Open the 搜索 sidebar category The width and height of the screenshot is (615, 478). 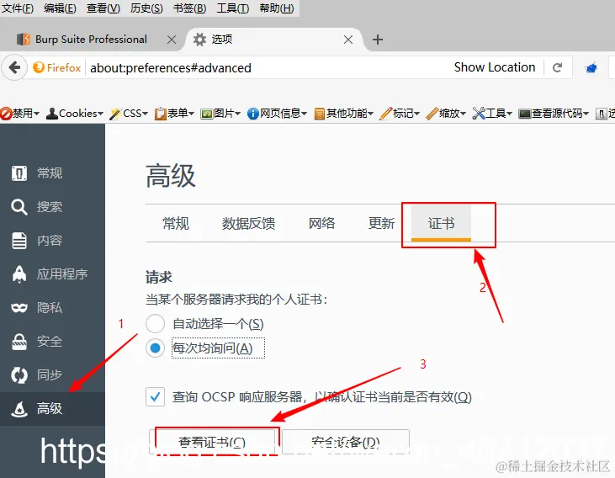click(x=51, y=207)
